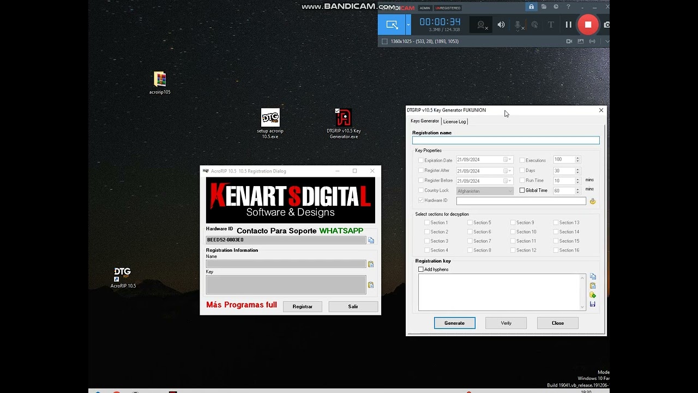Click hardware ID icon in key generator

tap(592, 201)
